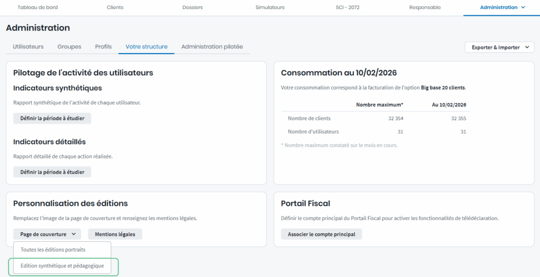
Task: Click the Mentions légales button
Action: point(115,234)
